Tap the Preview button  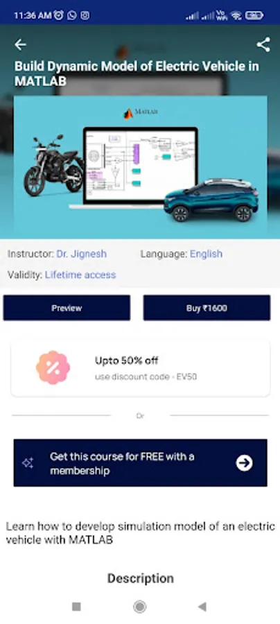pyautogui.click(x=67, y=308)
